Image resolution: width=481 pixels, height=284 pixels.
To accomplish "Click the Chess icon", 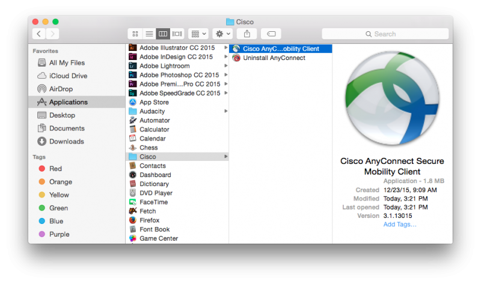I will click(132, 148).
